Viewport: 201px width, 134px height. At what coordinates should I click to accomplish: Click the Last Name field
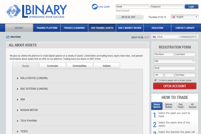pos(185,54)
